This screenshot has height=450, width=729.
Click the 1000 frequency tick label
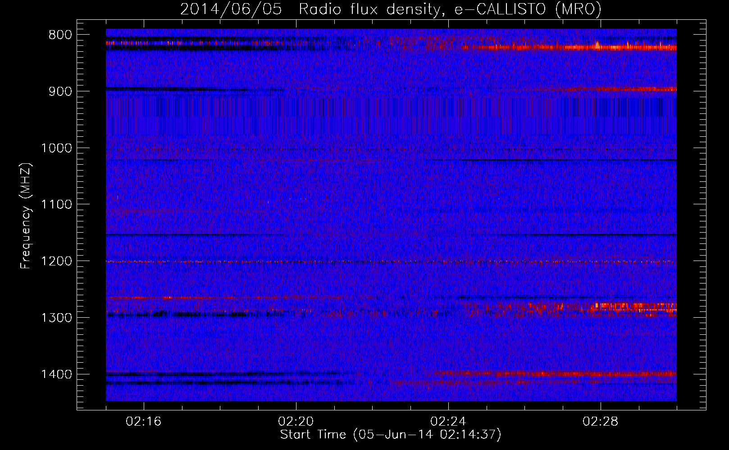(x=56, y=148)
